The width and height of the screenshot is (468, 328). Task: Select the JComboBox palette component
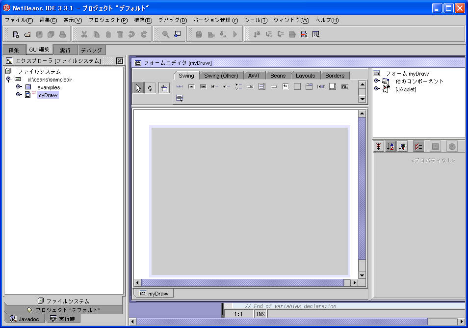coord(250,86)
